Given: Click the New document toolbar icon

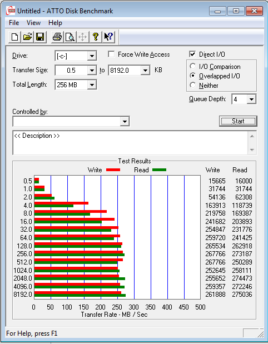Looking at the screenshot, I should 14,37.
